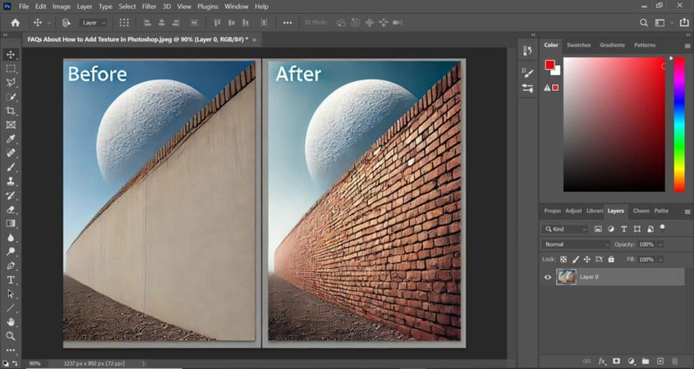694x369 pixels.
Task: Open the Move tool preset picker arrow
Action: tap(49, 23)
